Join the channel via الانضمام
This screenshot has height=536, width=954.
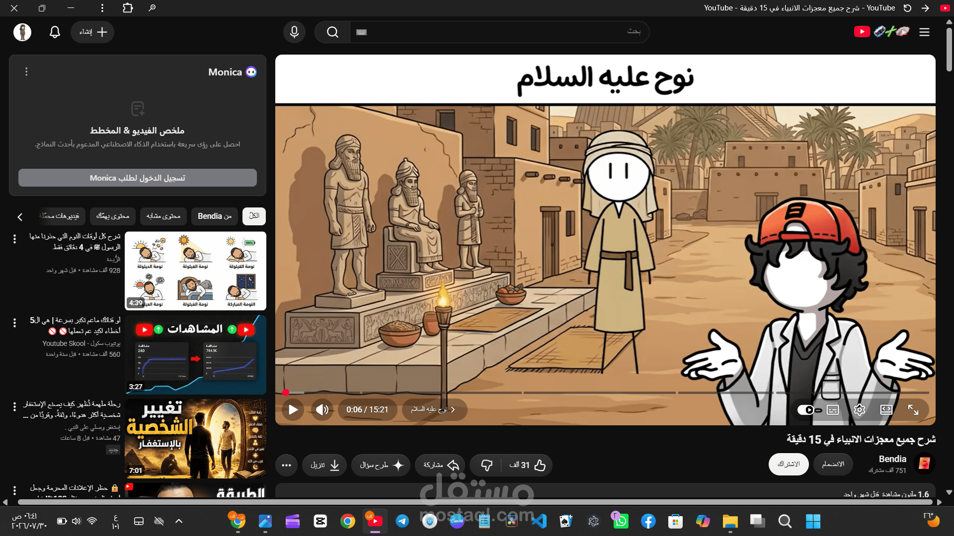tap(833, 464)
